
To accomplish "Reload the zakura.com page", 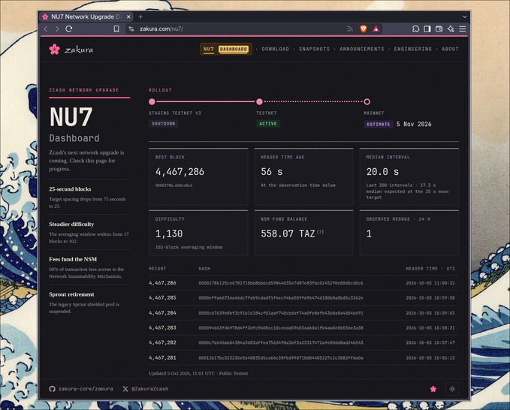I will point(68,29).
